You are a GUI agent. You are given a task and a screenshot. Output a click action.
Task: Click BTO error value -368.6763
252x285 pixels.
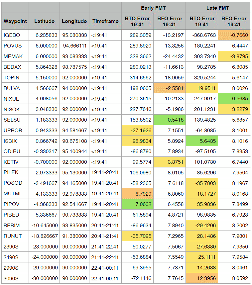pyautogui.click(x=204, y=35)
